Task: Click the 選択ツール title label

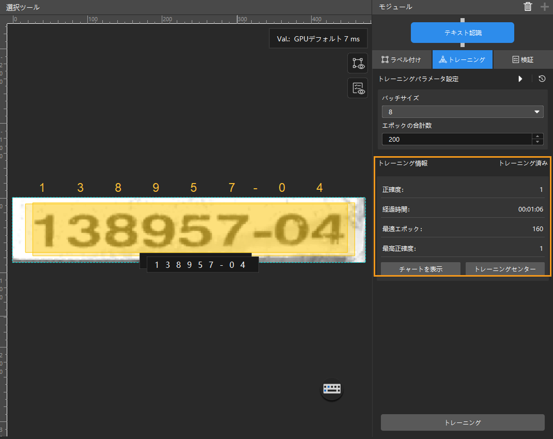Action: 23,7
